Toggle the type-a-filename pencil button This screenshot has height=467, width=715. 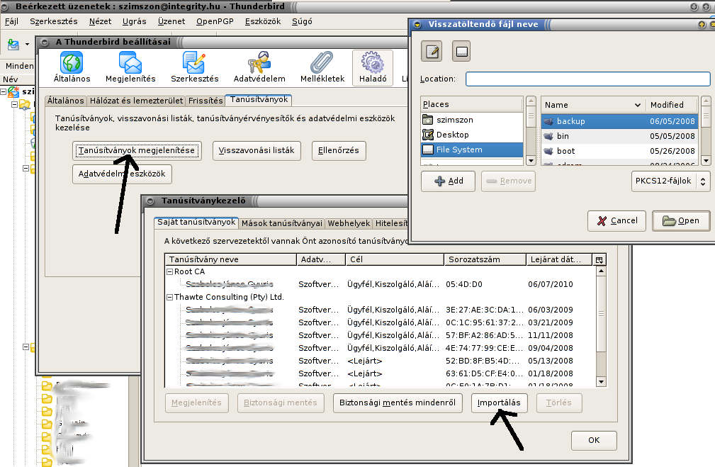click(432, 51)
